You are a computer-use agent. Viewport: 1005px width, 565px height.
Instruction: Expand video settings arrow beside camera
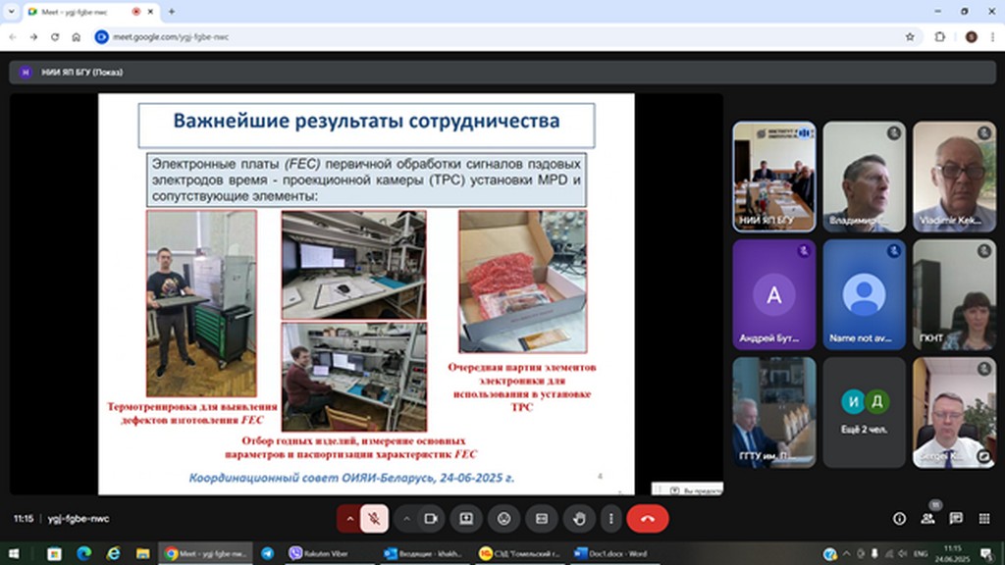click(x=405, y=518)
